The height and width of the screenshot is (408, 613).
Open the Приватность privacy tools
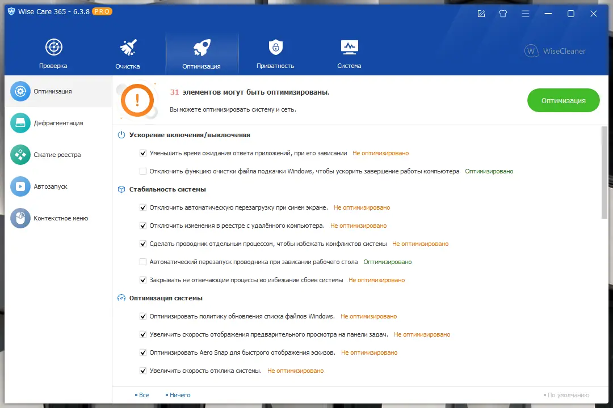pyautogui.click(x=275, y=52)
